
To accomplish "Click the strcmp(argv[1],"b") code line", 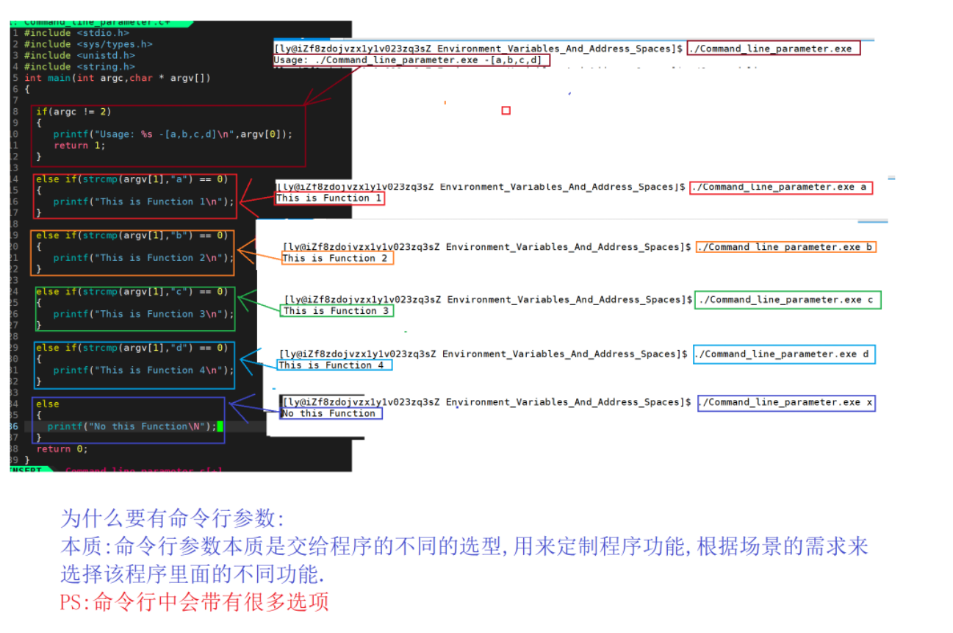I will pos(132,235).
